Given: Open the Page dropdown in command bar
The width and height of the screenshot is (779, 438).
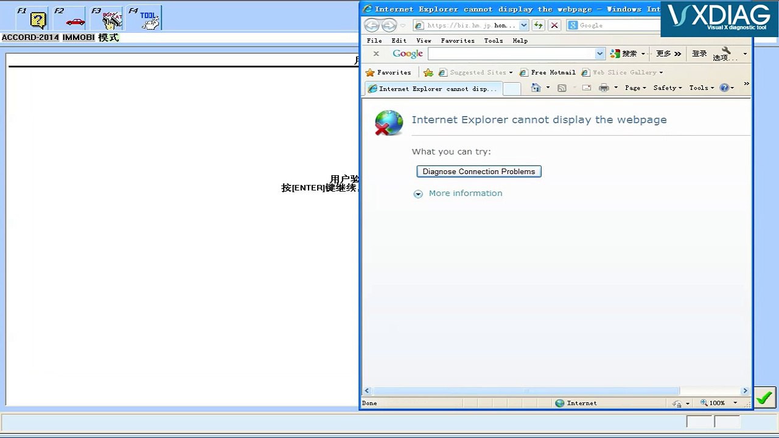Looking at the screenshot, I should pos(635,88).
